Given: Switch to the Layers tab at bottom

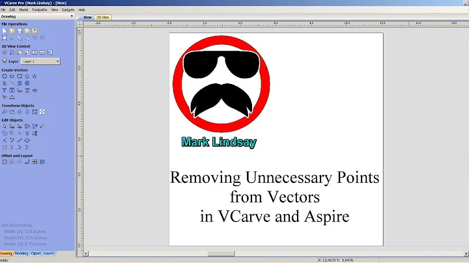Looking at the screenshot, I should [x=49, y=253].
